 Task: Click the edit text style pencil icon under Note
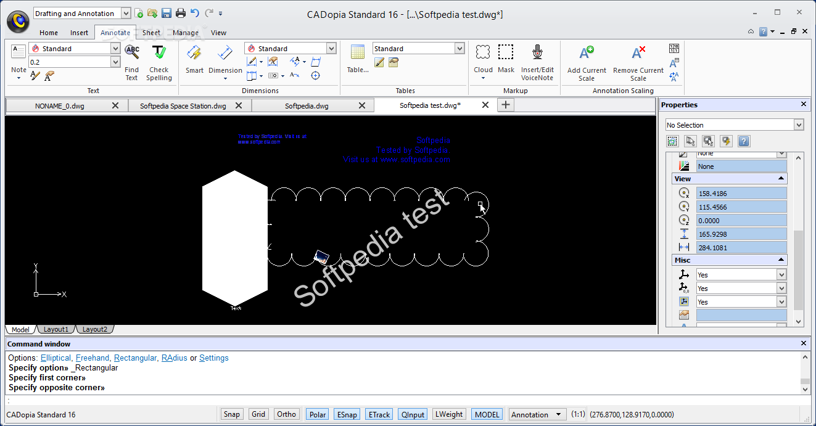tap(35, 76)
